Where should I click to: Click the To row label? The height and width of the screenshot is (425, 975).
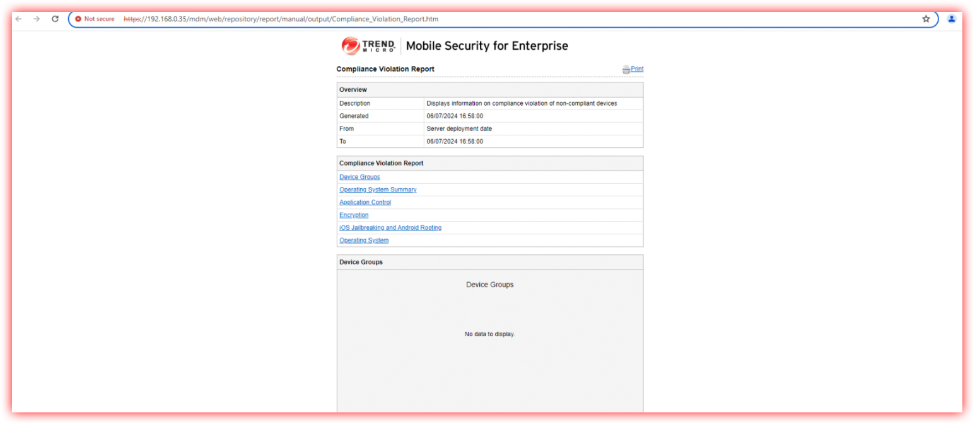pos(343,141)
